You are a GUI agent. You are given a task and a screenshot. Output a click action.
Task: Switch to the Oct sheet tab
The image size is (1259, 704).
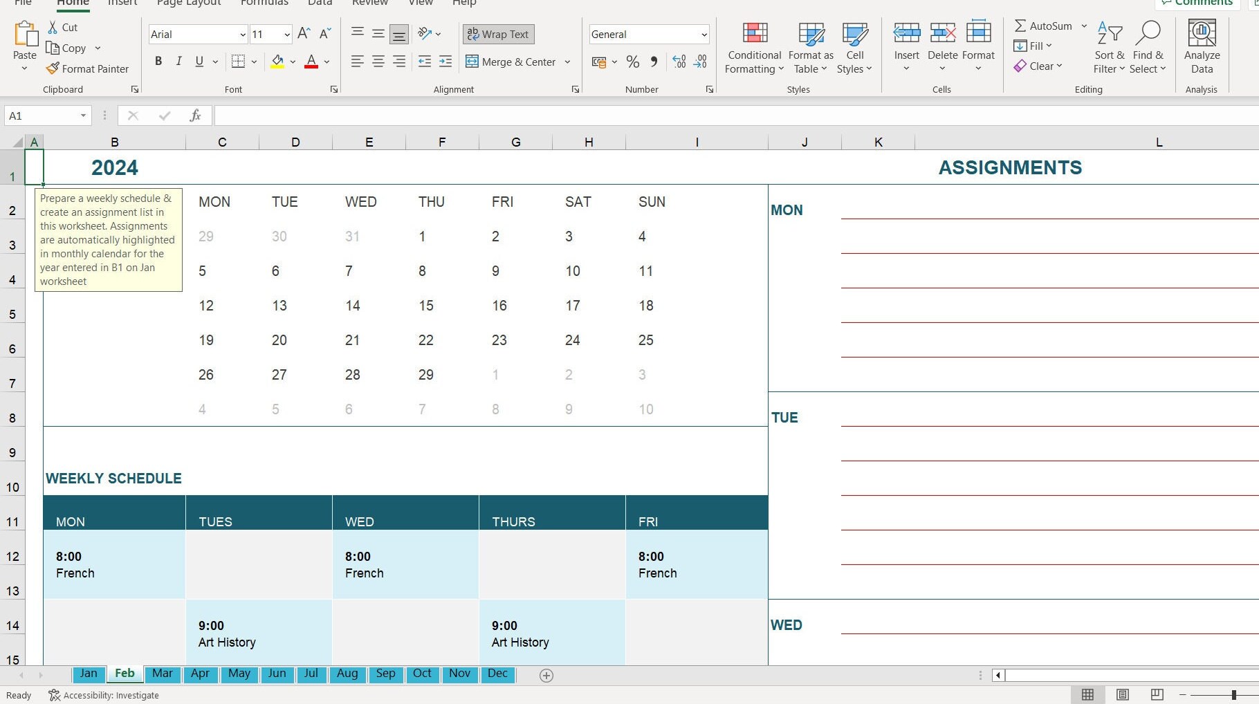[422, 674]
